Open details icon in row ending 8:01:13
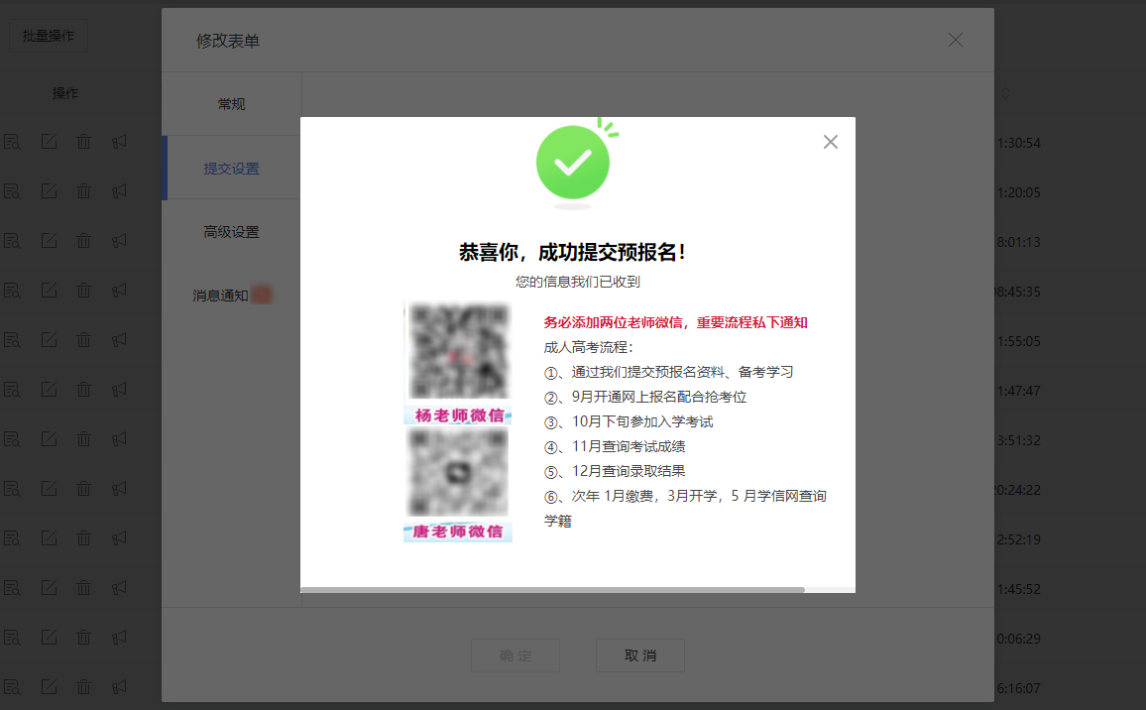 [12, 241]
